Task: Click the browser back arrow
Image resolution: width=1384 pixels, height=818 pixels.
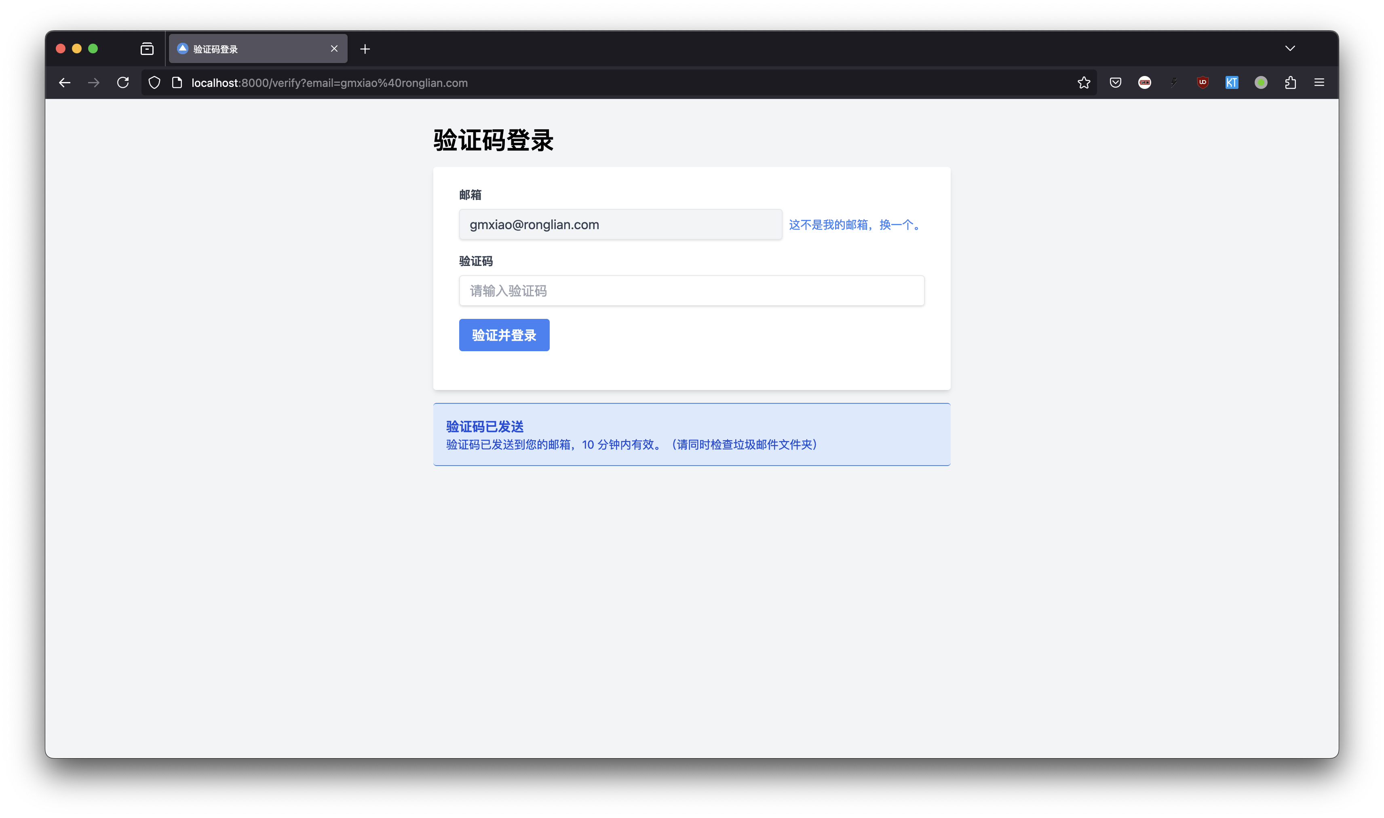Action: [x=65, y=83]
